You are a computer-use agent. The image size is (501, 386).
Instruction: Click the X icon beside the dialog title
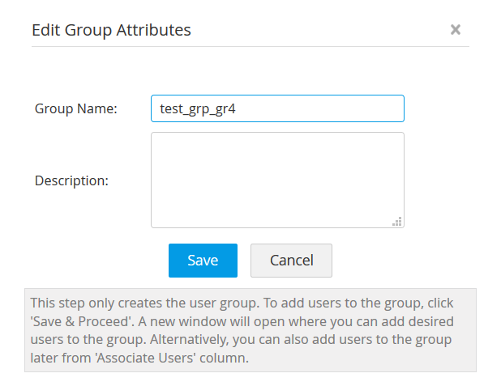pos(456,30)
